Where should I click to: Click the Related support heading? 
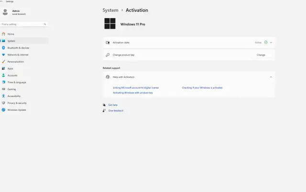tap(111, 68)
